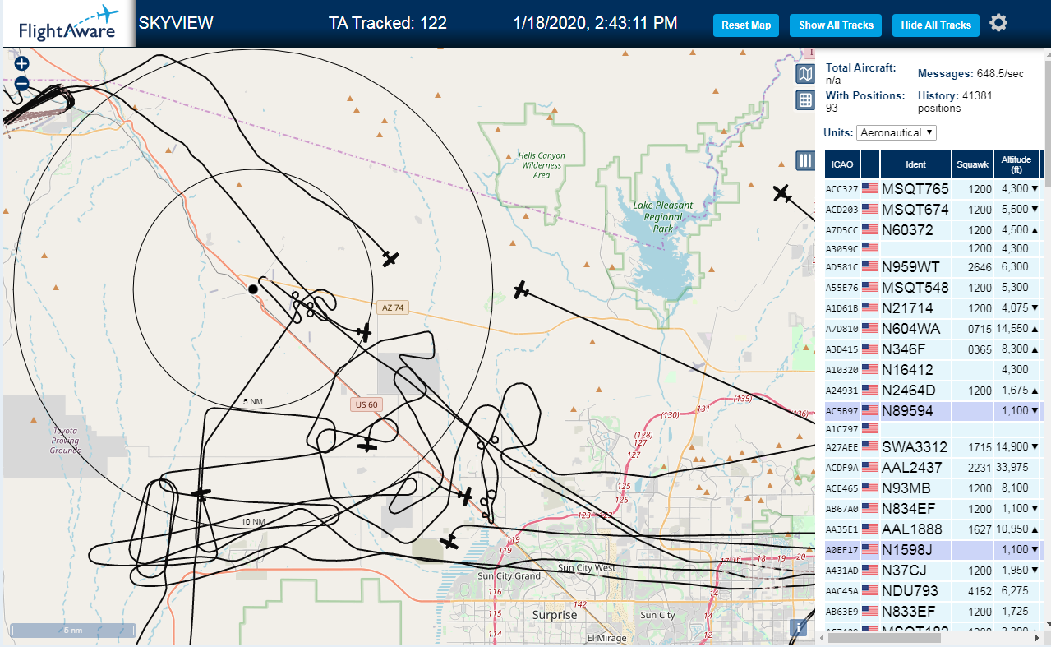Click squawk 4152 for NDU793
Screen dimensions: 1051x647
pos(980,591)
